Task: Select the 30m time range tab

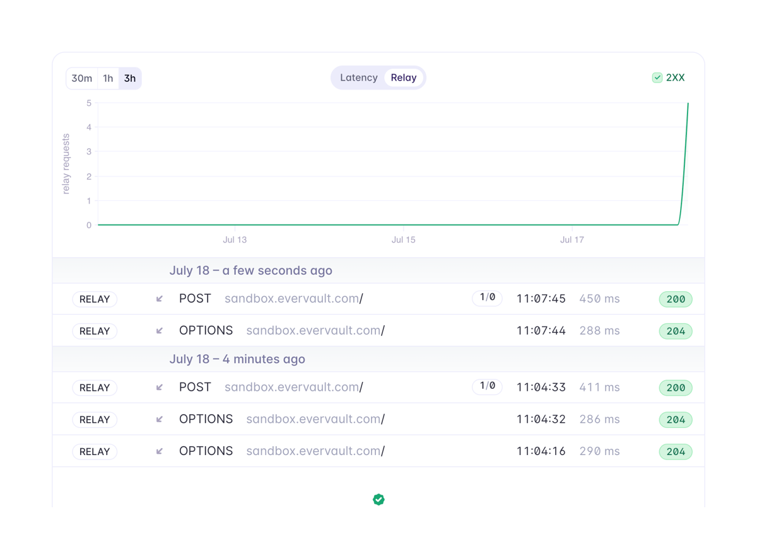Action: (x=81, y=78)
